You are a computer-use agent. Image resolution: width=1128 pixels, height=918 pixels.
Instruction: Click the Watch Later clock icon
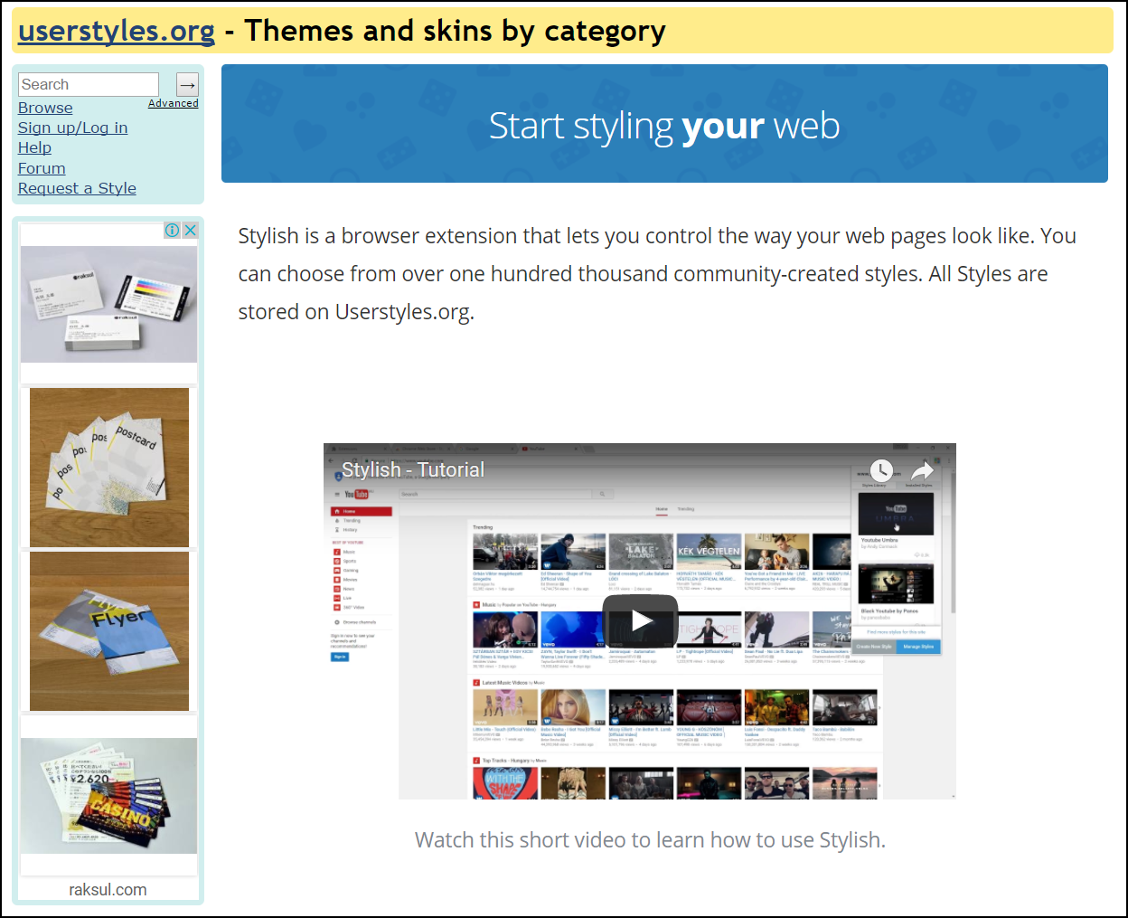[880, 470]
